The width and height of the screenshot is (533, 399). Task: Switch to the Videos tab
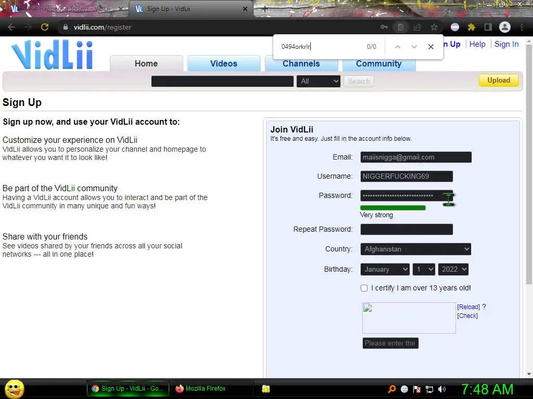(224, 63)
